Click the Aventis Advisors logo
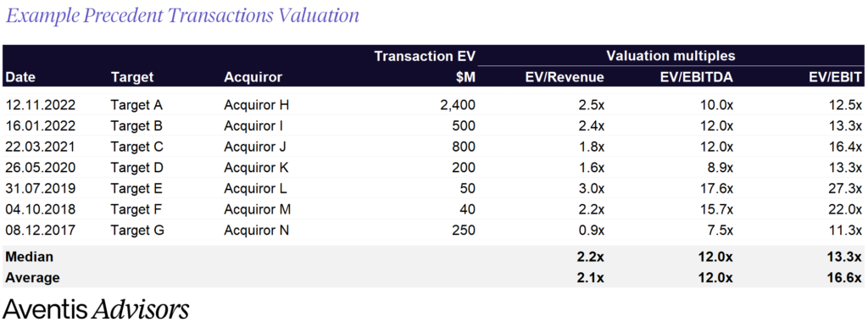The image size is (868, 328). pos(97,309)
